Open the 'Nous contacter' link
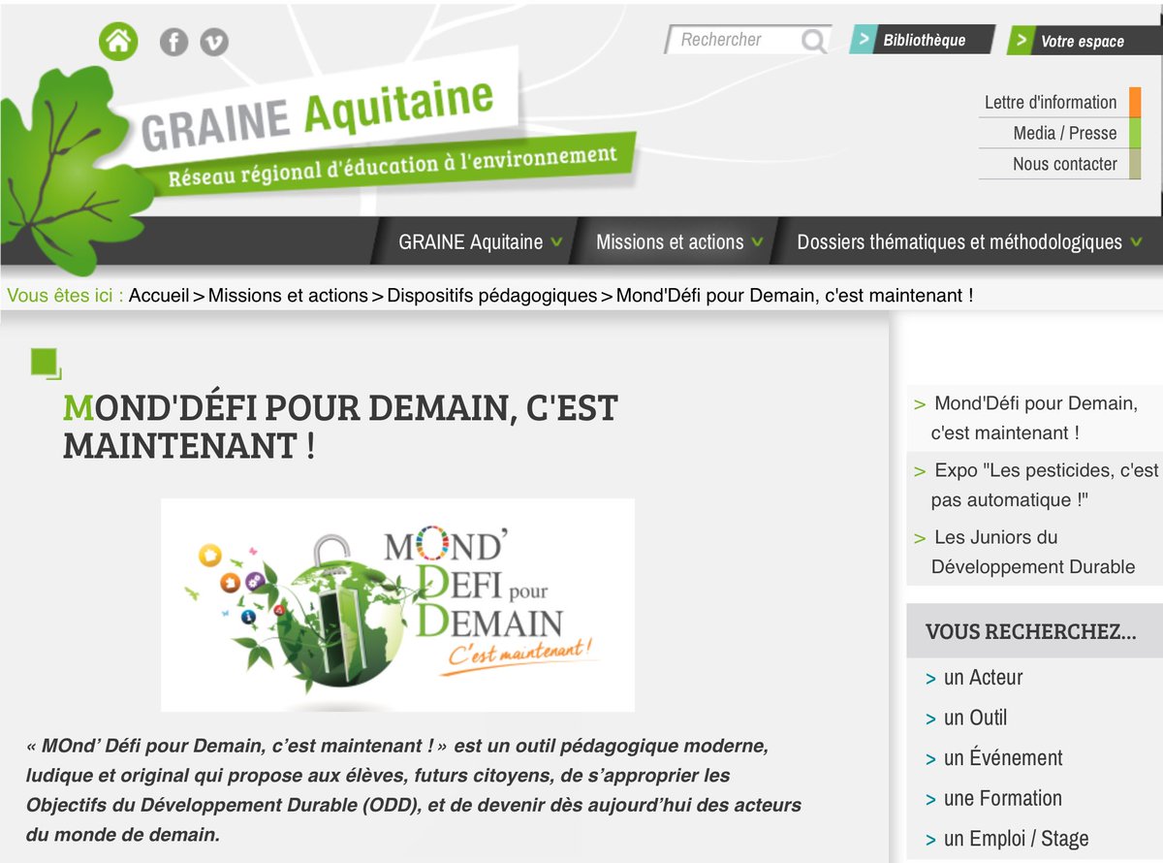Screen dimensions: 1163x863 (1063, 164)
